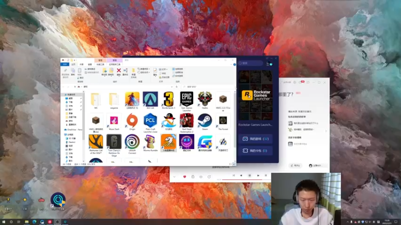Select the Epic Games Launcher icon
This screenshot has height=225, width=401.
click(x=186, y=99)
